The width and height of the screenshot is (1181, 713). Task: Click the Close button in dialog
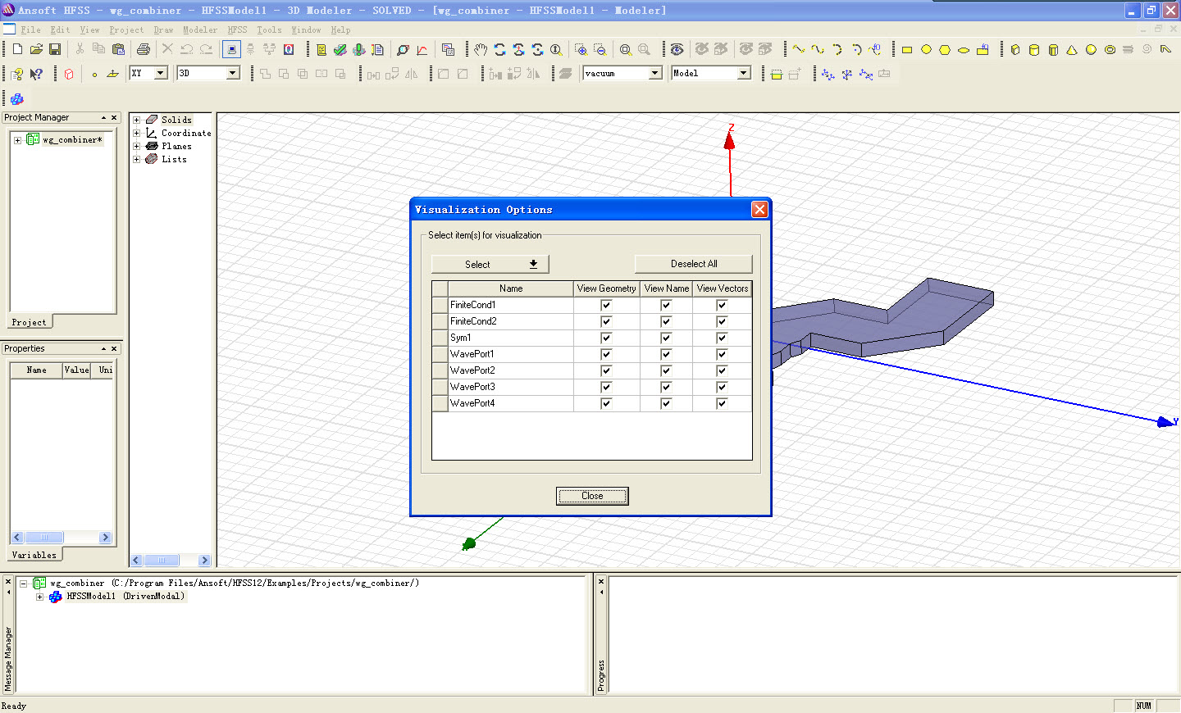tap(592, 496)
